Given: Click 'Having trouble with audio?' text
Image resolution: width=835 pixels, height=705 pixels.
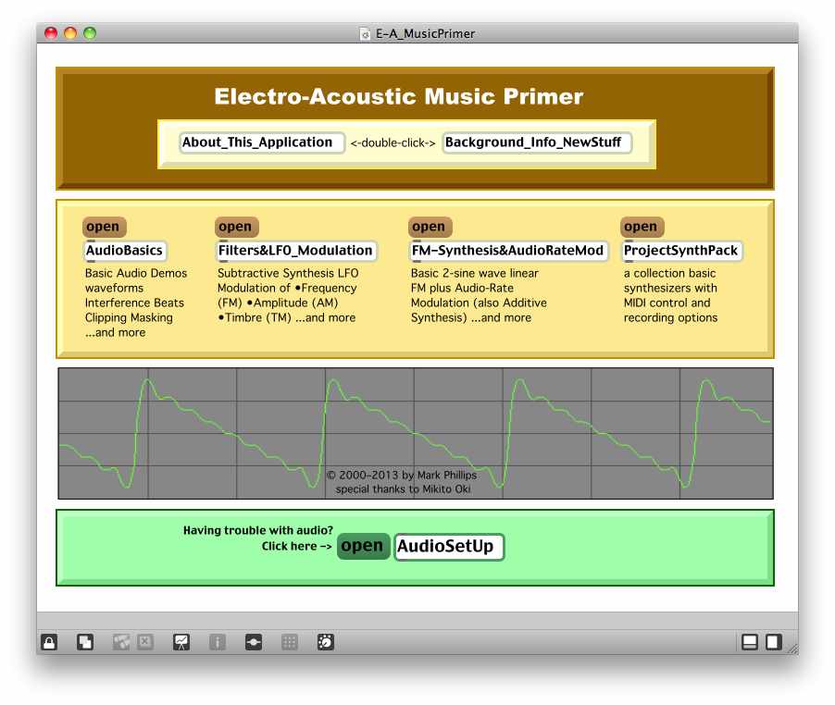Looking at the screenshot, I should tap(257, 530).
